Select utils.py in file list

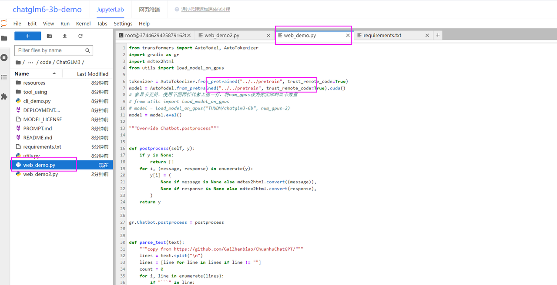tap(61, 156)
